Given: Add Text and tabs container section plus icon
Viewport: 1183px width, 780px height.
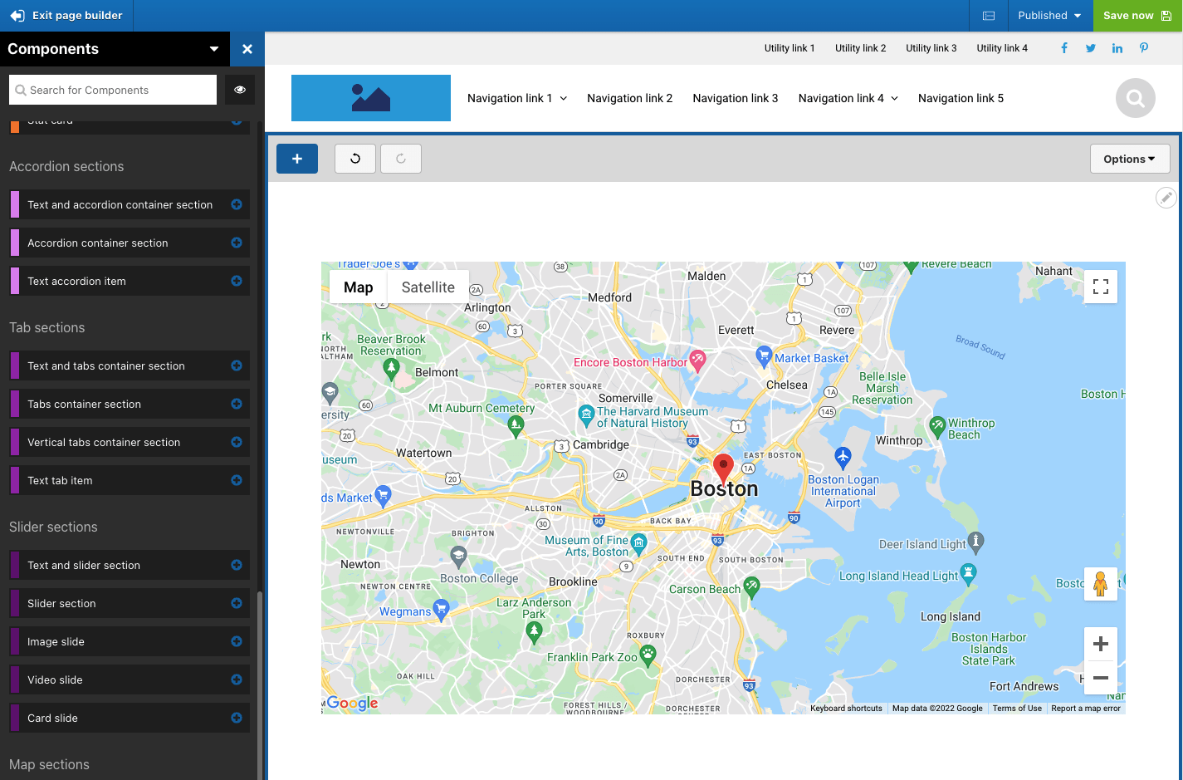Looking at the screenshot, I should click(237, 365).
